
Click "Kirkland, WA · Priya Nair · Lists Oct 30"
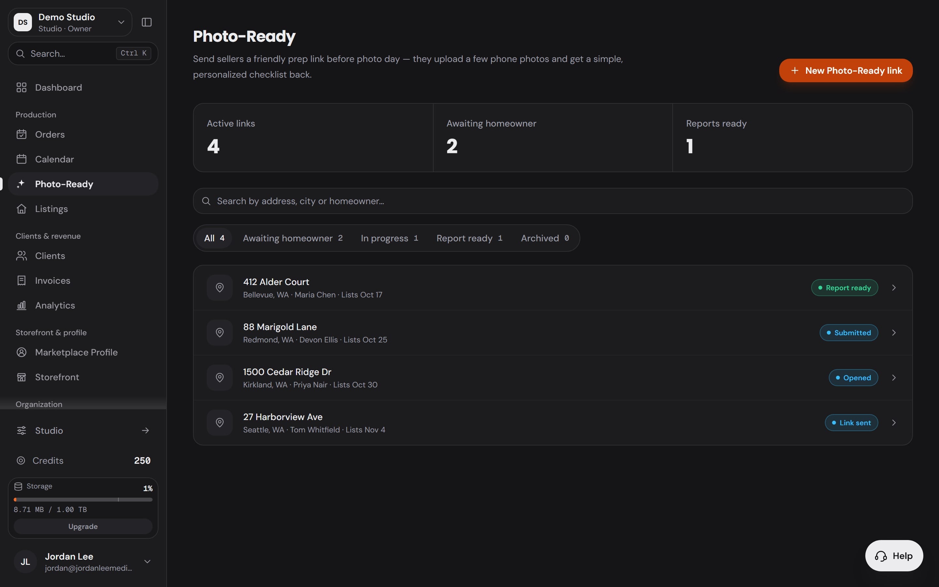[310, 385]
